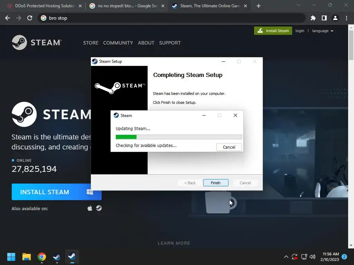Image resolution: width=354 pixels, height=265 pixels.
Task: Open the Chrome profile icon
Action: (335, 18)
